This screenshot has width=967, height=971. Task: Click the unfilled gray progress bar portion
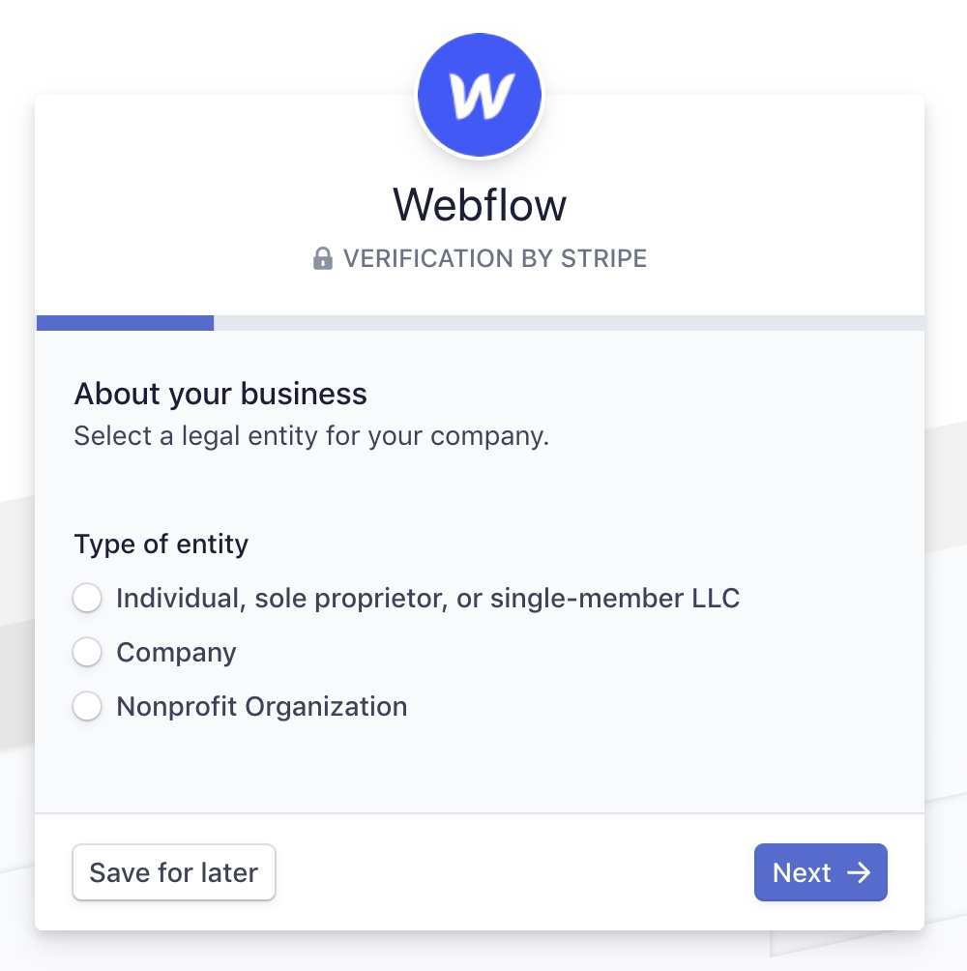coord(569,323)
